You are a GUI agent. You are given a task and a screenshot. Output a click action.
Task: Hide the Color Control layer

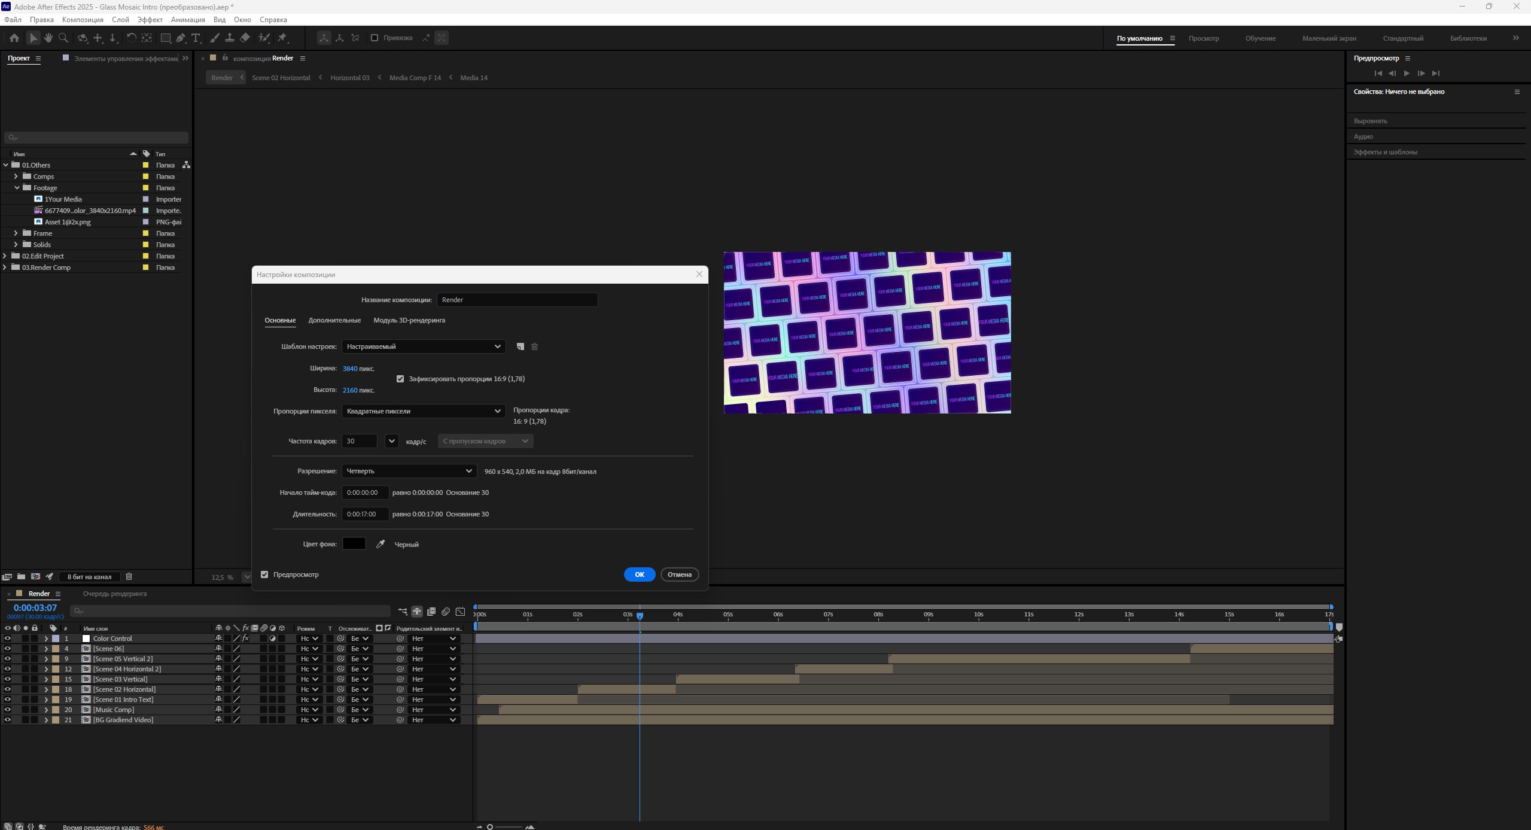[7, 639]
